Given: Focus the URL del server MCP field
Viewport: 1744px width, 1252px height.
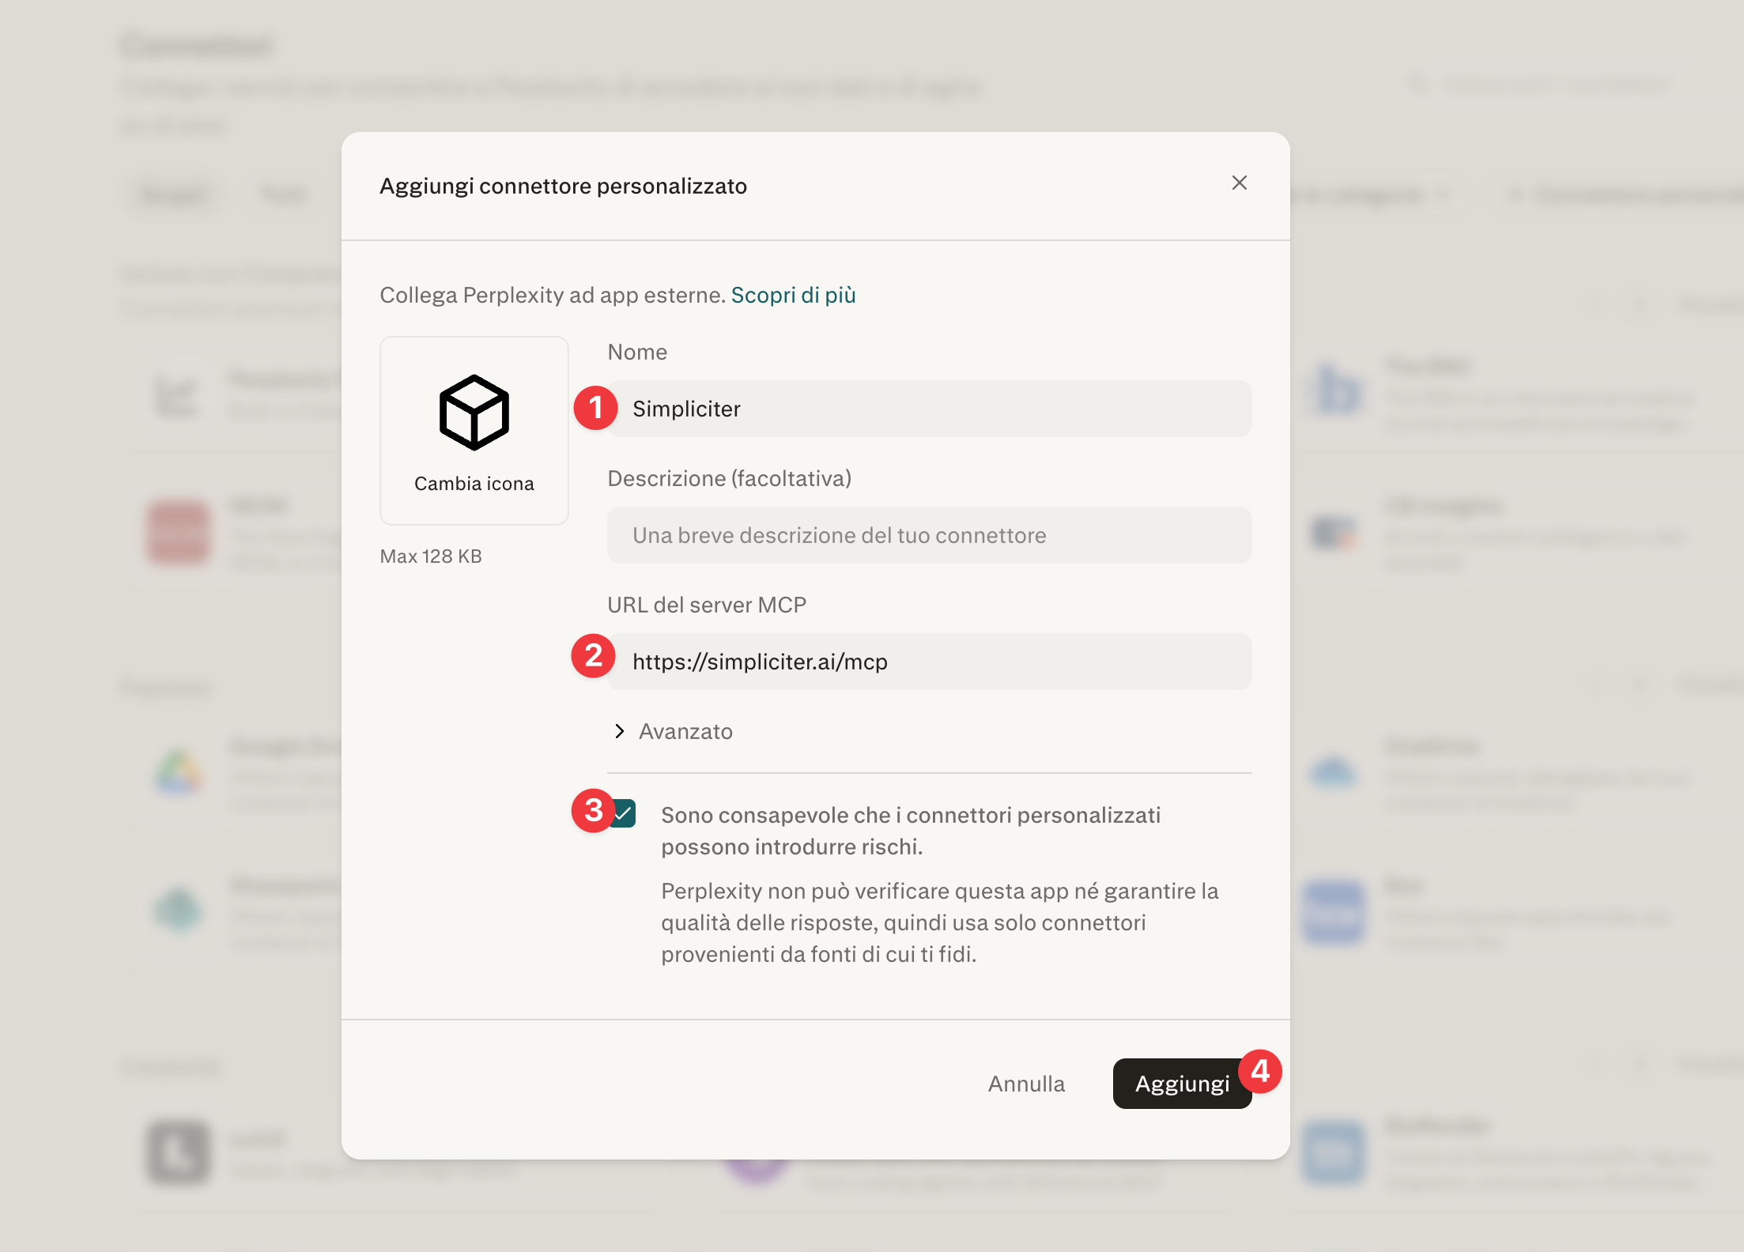Looking at the screenshot, I should 930,662.
